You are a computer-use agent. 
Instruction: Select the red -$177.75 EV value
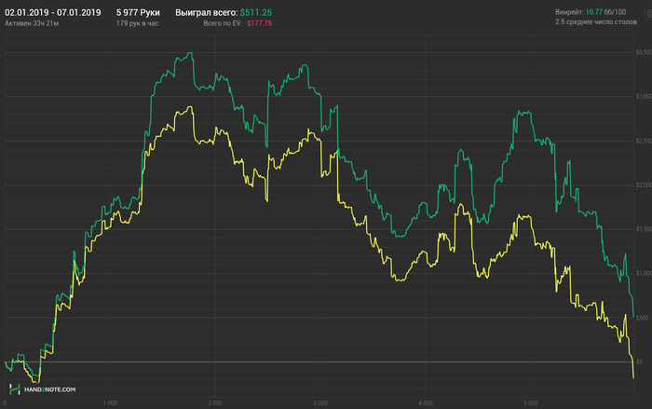point(258,23)
